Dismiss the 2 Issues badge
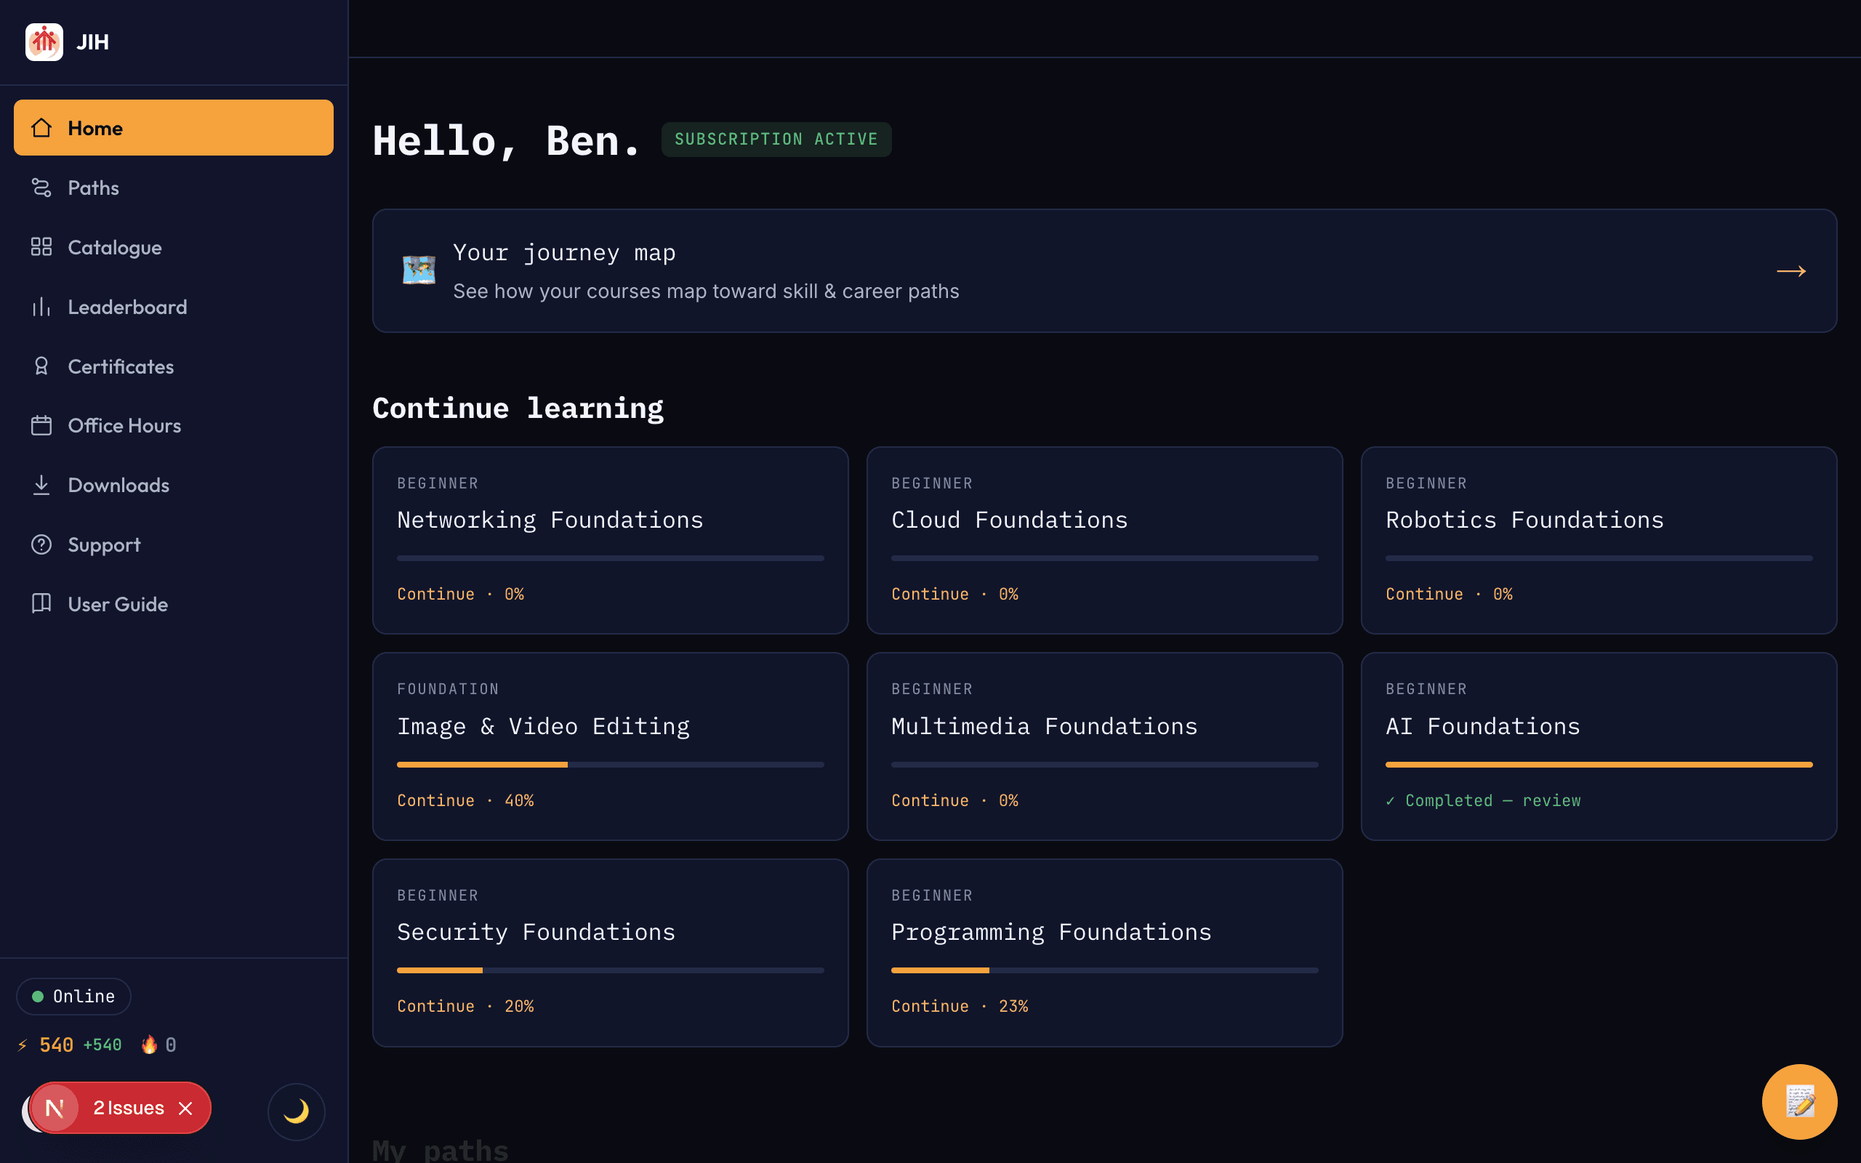The width and height of the screenshot is (1861, 1163). point(185,1108)
